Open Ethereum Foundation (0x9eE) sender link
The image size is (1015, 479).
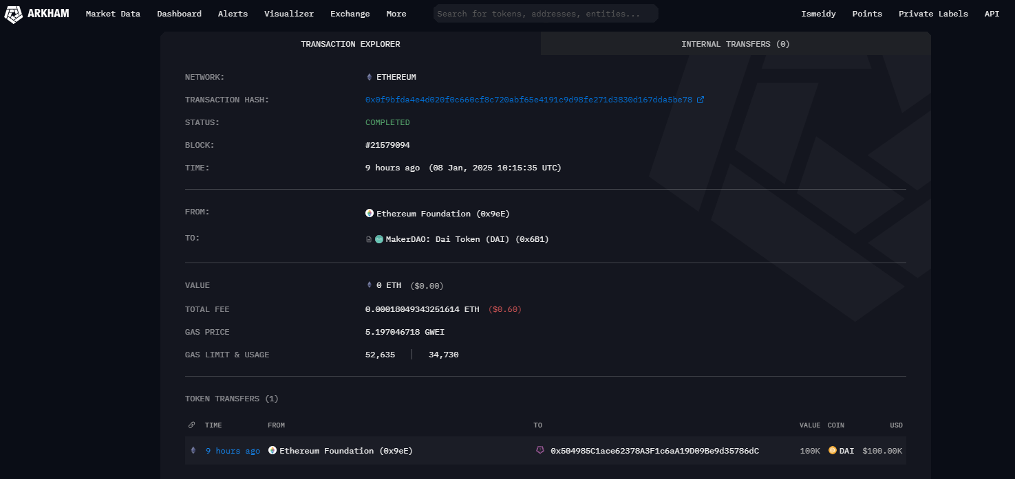(443, 214)
